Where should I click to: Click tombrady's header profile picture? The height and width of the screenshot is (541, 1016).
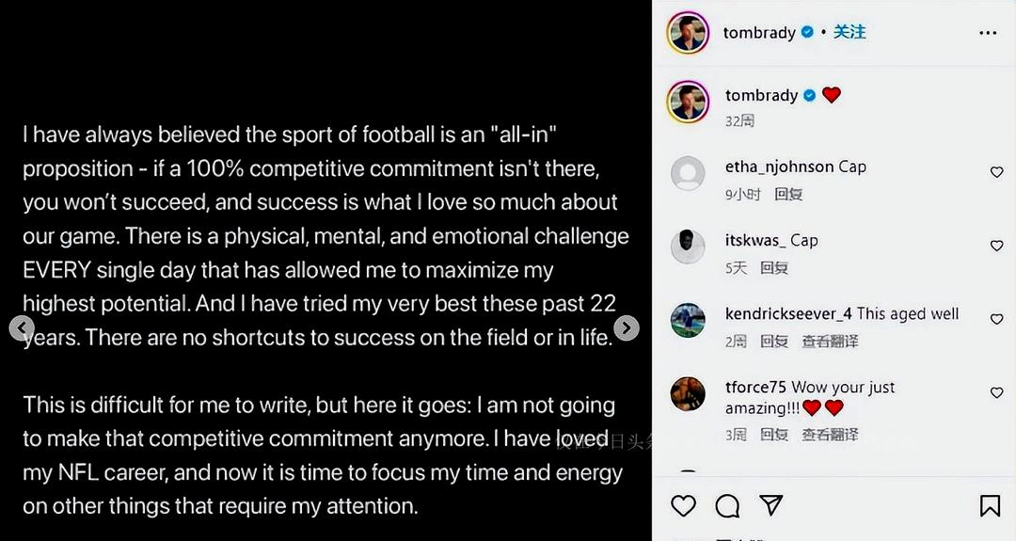pyautogui.click(x=688, y=33)
